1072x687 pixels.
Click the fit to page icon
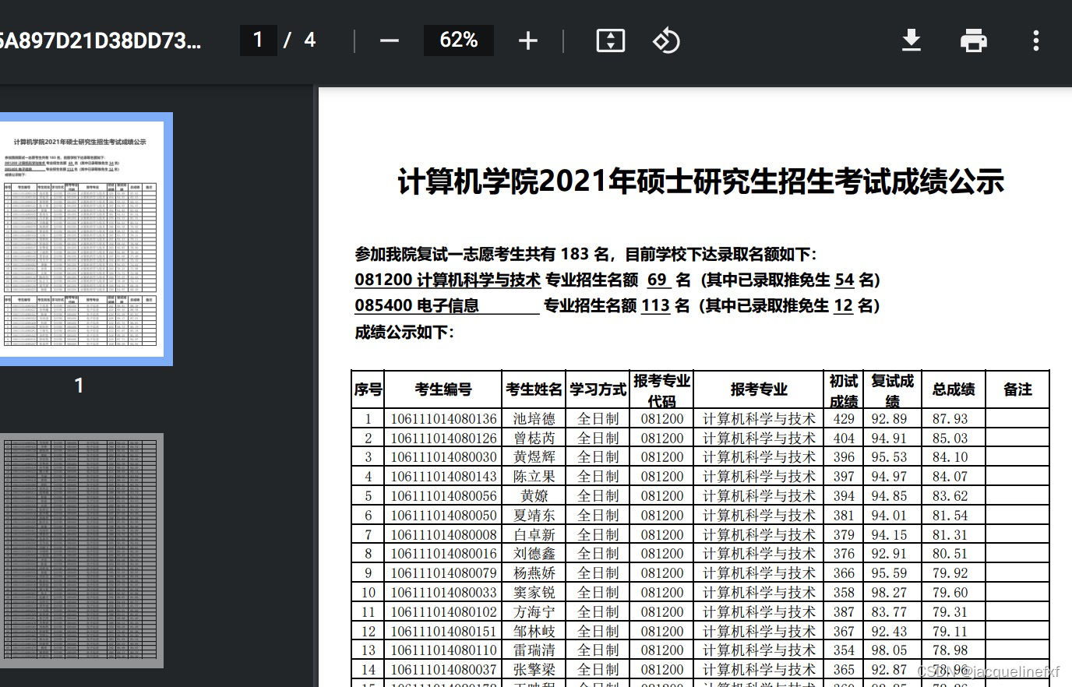coord(610,41)
